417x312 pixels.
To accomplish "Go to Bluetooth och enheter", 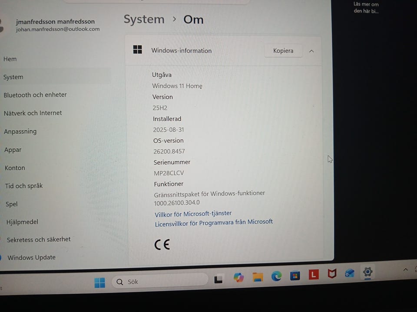I will click(35, 95).
